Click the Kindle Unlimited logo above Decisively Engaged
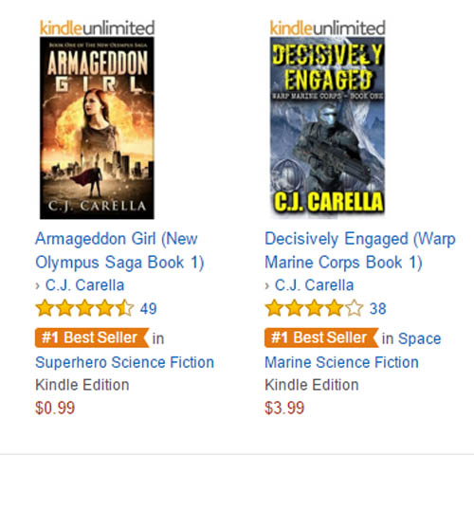 tap(327, 27)
